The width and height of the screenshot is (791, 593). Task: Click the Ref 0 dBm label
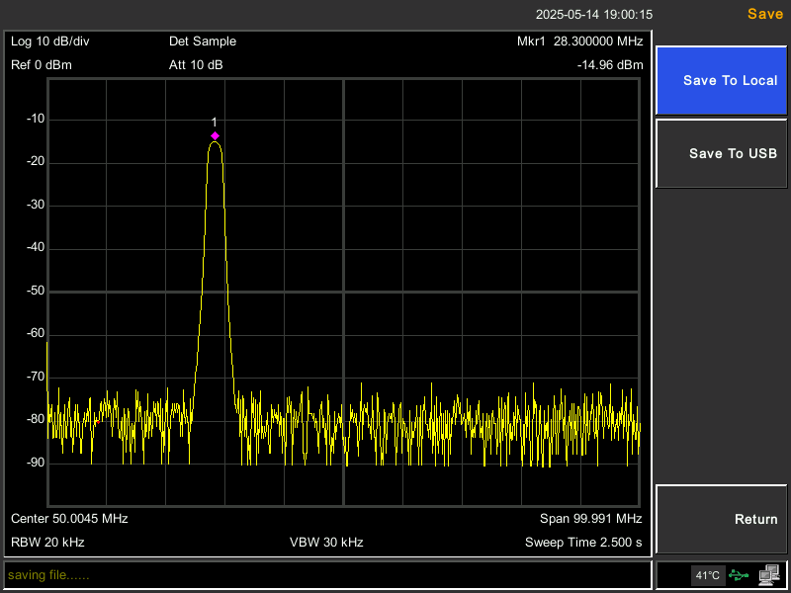pyautogui.click(x=42, y=65)
